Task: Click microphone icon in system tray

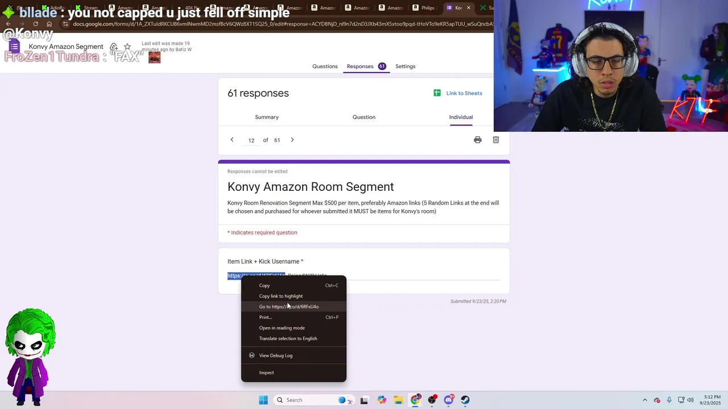Action: pyautogui.click(x=669, y=400)
